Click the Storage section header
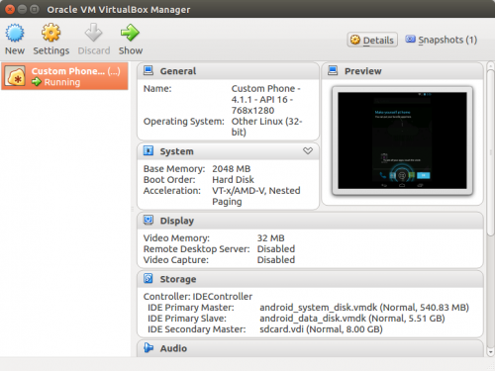The image size is (495, 371). point(310,279)
